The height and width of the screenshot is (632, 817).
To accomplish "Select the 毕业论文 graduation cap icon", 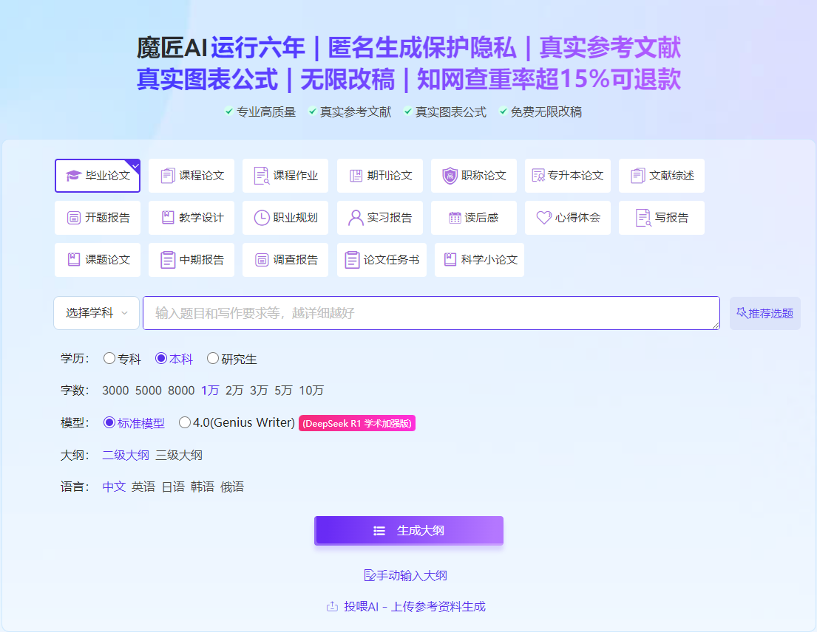I will pos(73,176).
